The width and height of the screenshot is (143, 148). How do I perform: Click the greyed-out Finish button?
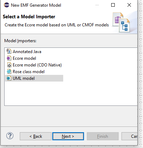[x=103, y=136]
